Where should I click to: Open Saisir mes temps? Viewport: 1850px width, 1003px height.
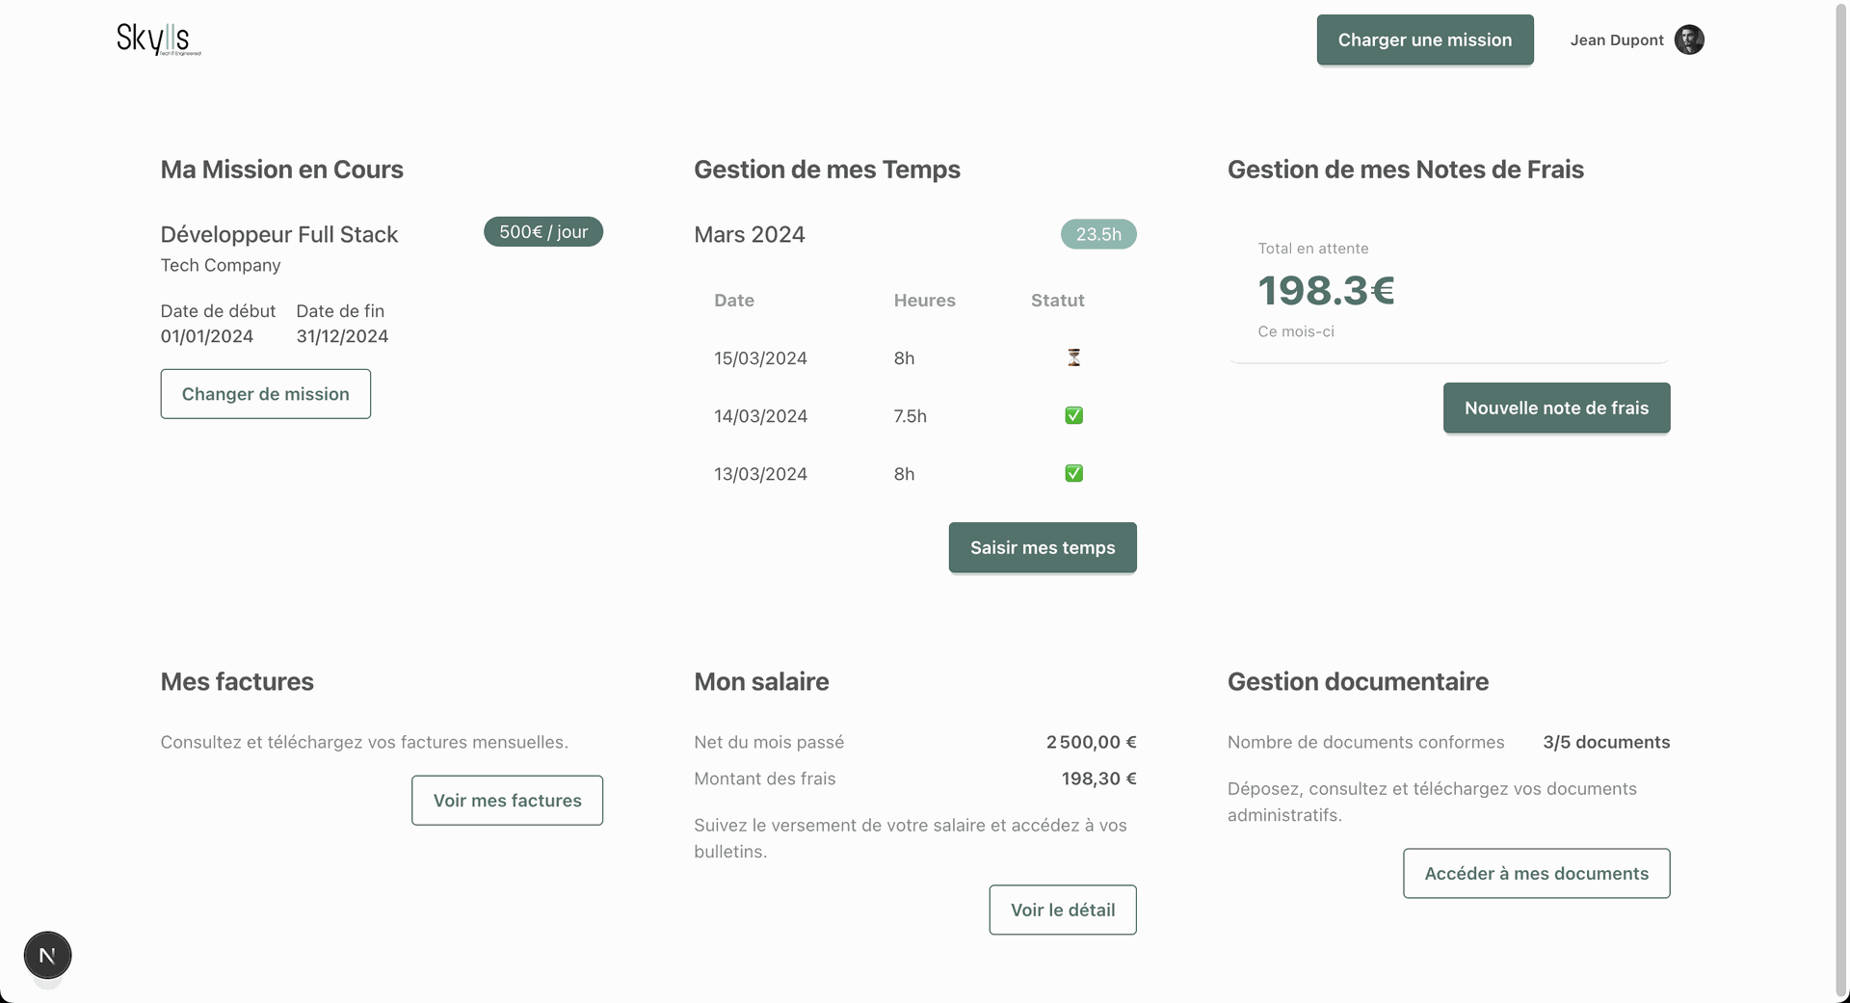tap(1042, 547)
